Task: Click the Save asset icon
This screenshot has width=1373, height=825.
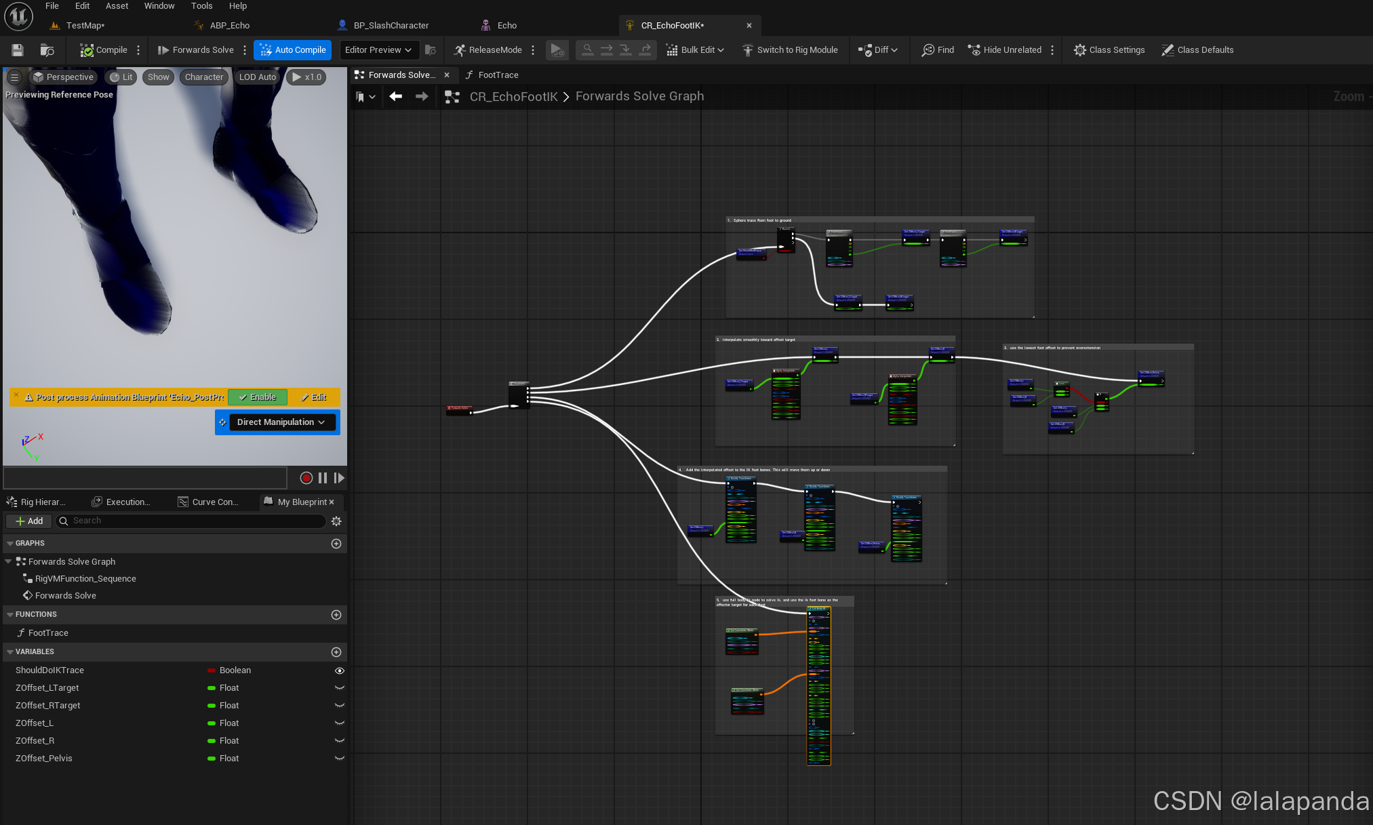Action: [18, 50]
